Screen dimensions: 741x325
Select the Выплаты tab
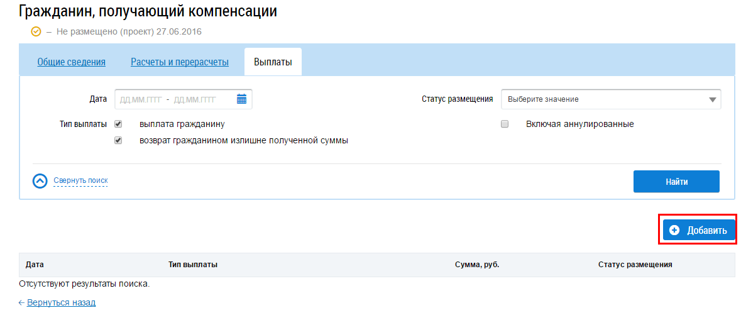[x=273, y=62]
